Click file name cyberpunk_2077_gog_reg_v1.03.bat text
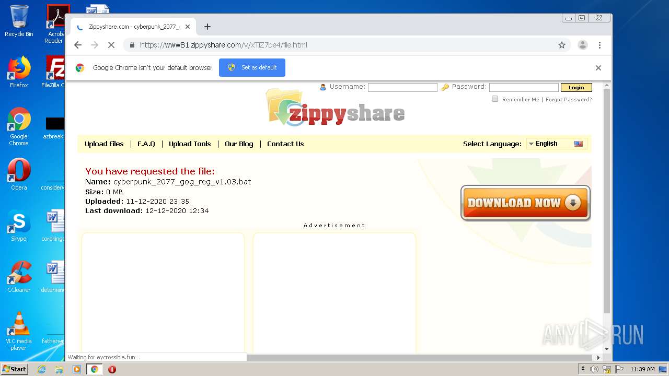The height and width of the screenshot is (376, 669). click(182, 182)
